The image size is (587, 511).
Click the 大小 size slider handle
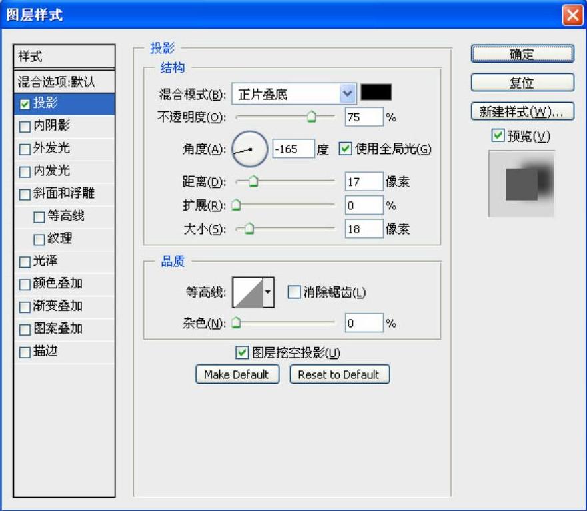point(249,228)
